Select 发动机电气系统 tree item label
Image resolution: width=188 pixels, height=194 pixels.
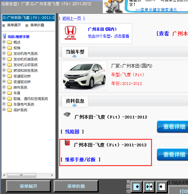point(25,54)
